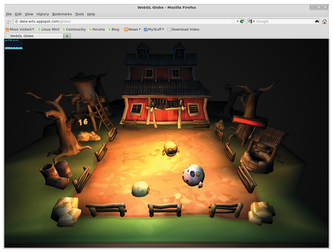Open the Google search engine selector

click(251, 21)
